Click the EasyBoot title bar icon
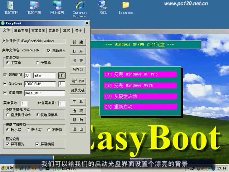This screenshot has height=172, width=229. [3, 23]
